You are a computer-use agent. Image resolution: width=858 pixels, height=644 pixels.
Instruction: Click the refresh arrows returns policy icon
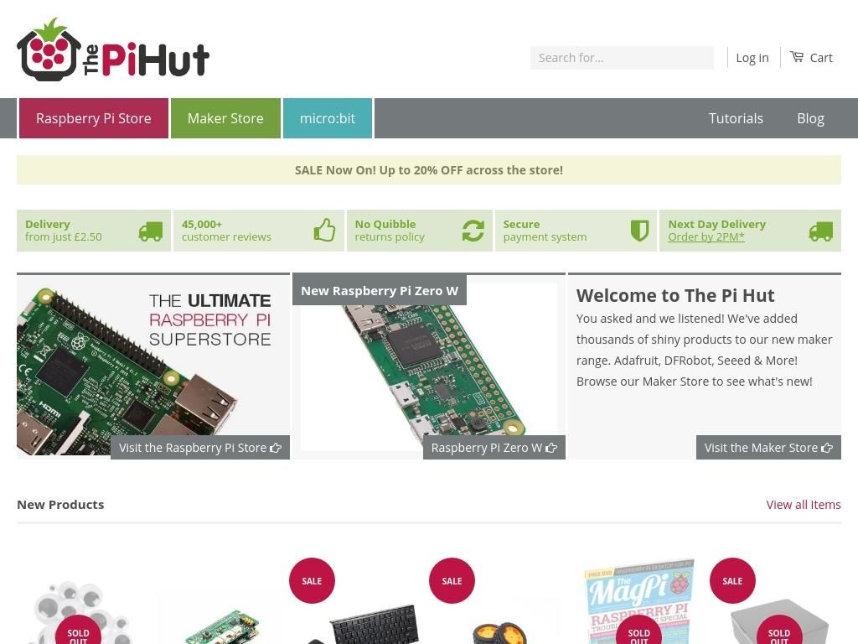(x=473, y=231)
